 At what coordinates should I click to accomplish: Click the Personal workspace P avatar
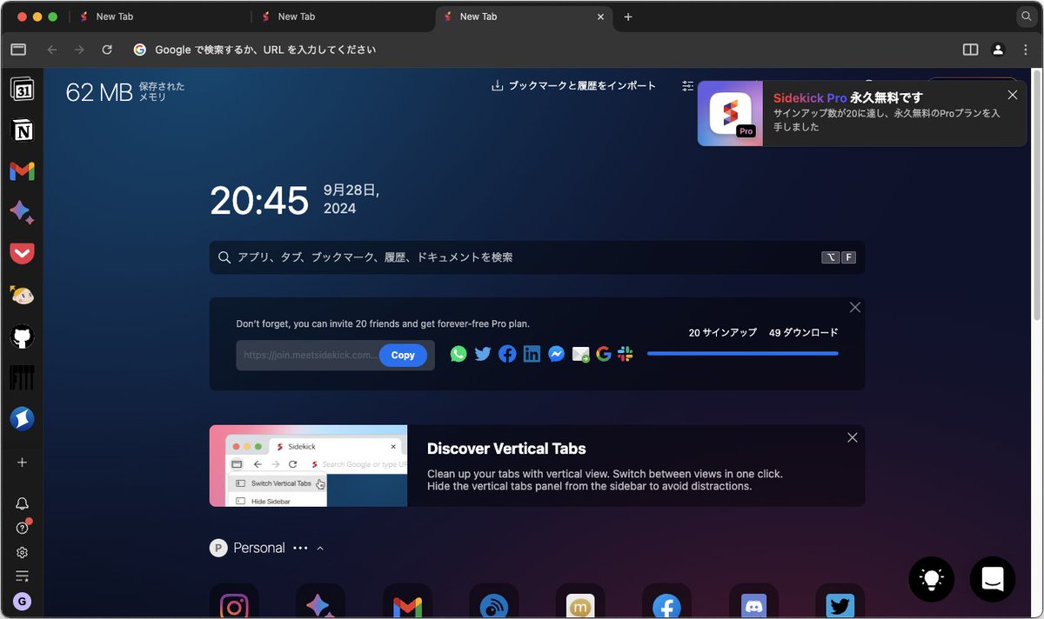218,548
